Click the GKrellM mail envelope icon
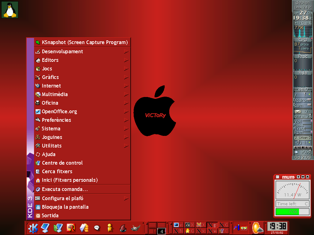 click(298, 111)
